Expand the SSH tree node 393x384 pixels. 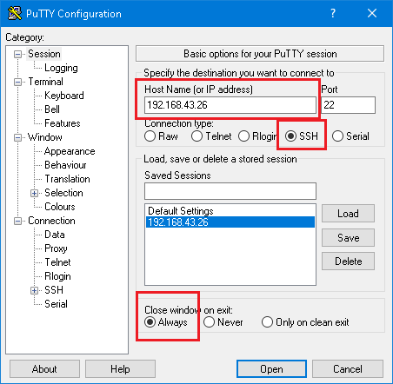pyautogui.click(x=34, y=290)
